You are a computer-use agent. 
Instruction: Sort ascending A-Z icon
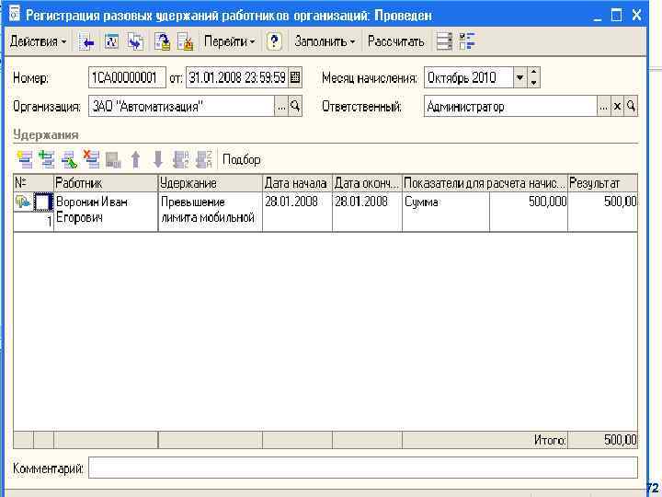click(x=181, y=160)
